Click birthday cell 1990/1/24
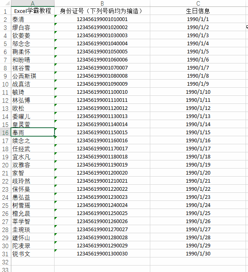This screenshot has width=248, height=272. pos(198,205)
